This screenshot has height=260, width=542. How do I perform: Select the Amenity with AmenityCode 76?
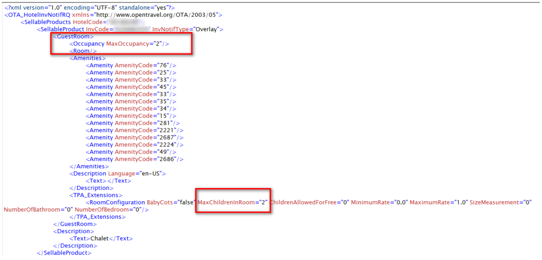pyautogui.click(x=130, y=65)
